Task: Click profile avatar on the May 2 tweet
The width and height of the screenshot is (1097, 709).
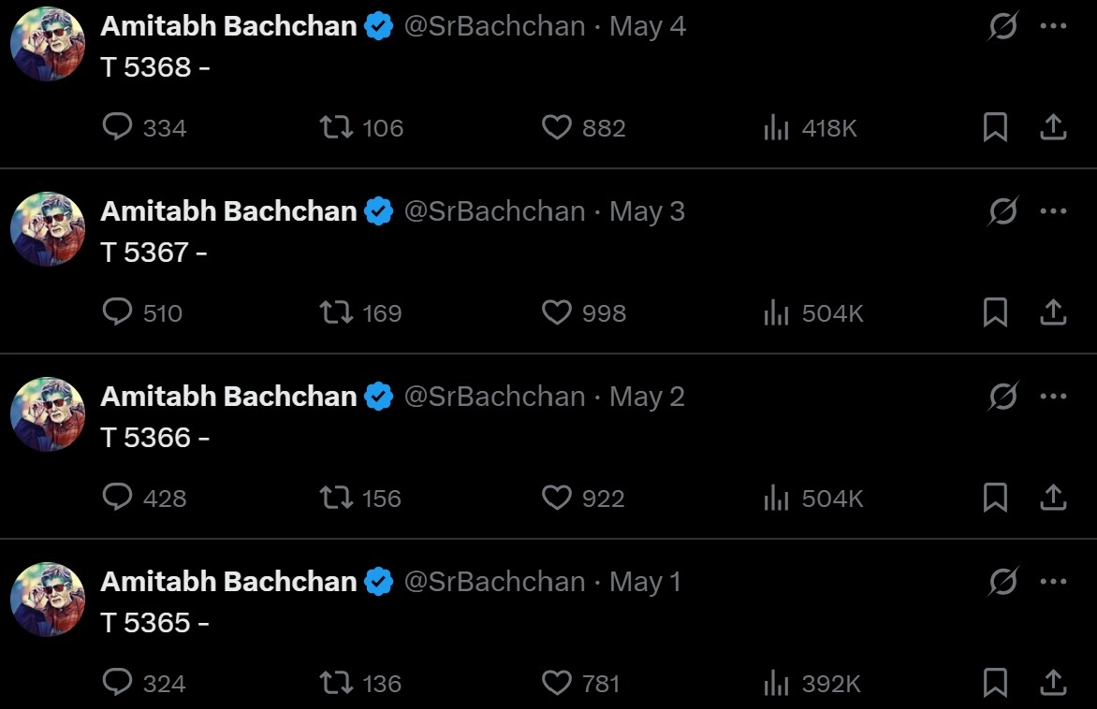Action: click(48, 414)
